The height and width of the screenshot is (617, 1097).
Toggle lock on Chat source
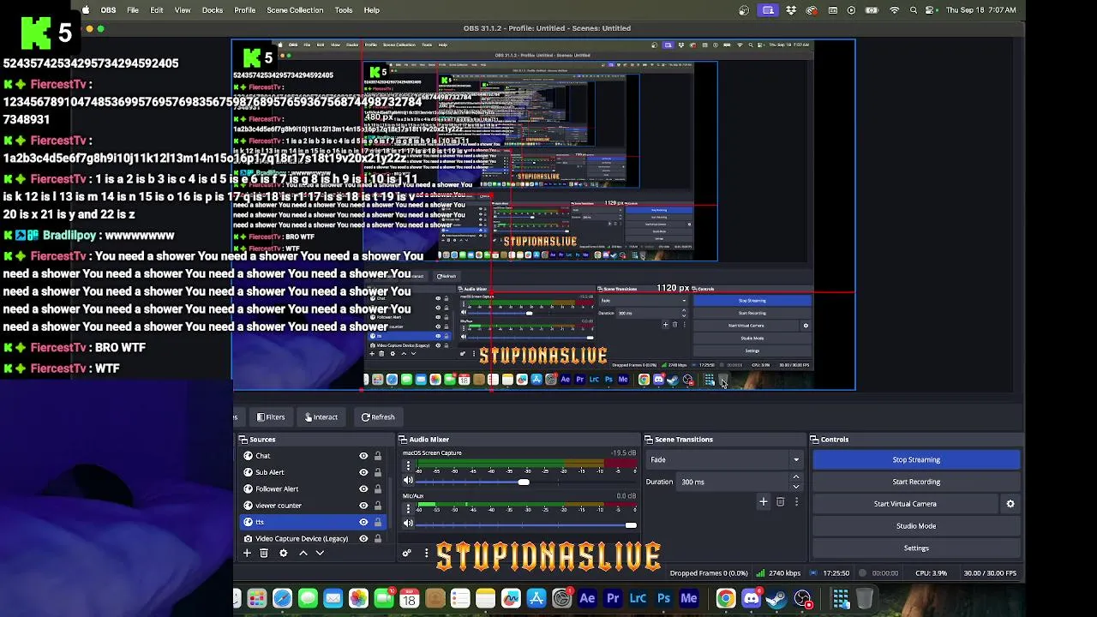click(377, 456)
